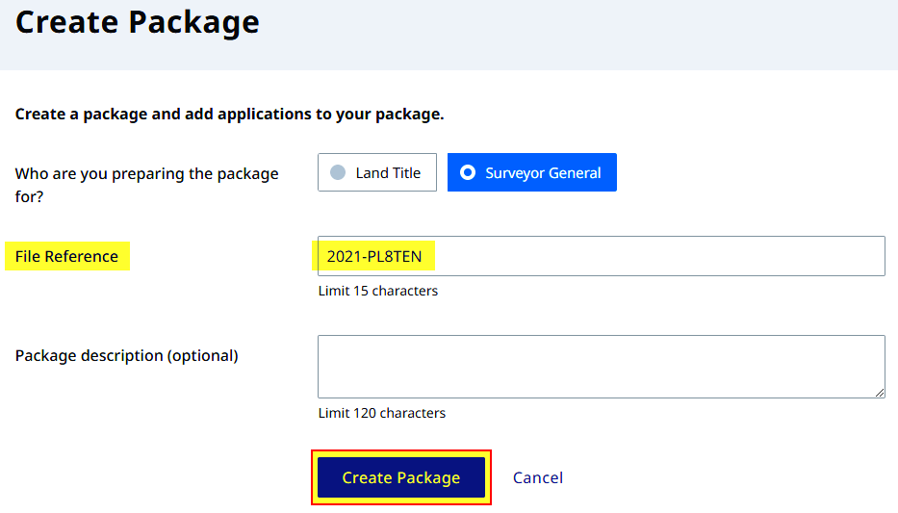Click inside the Package description text area

click(602, 367)
